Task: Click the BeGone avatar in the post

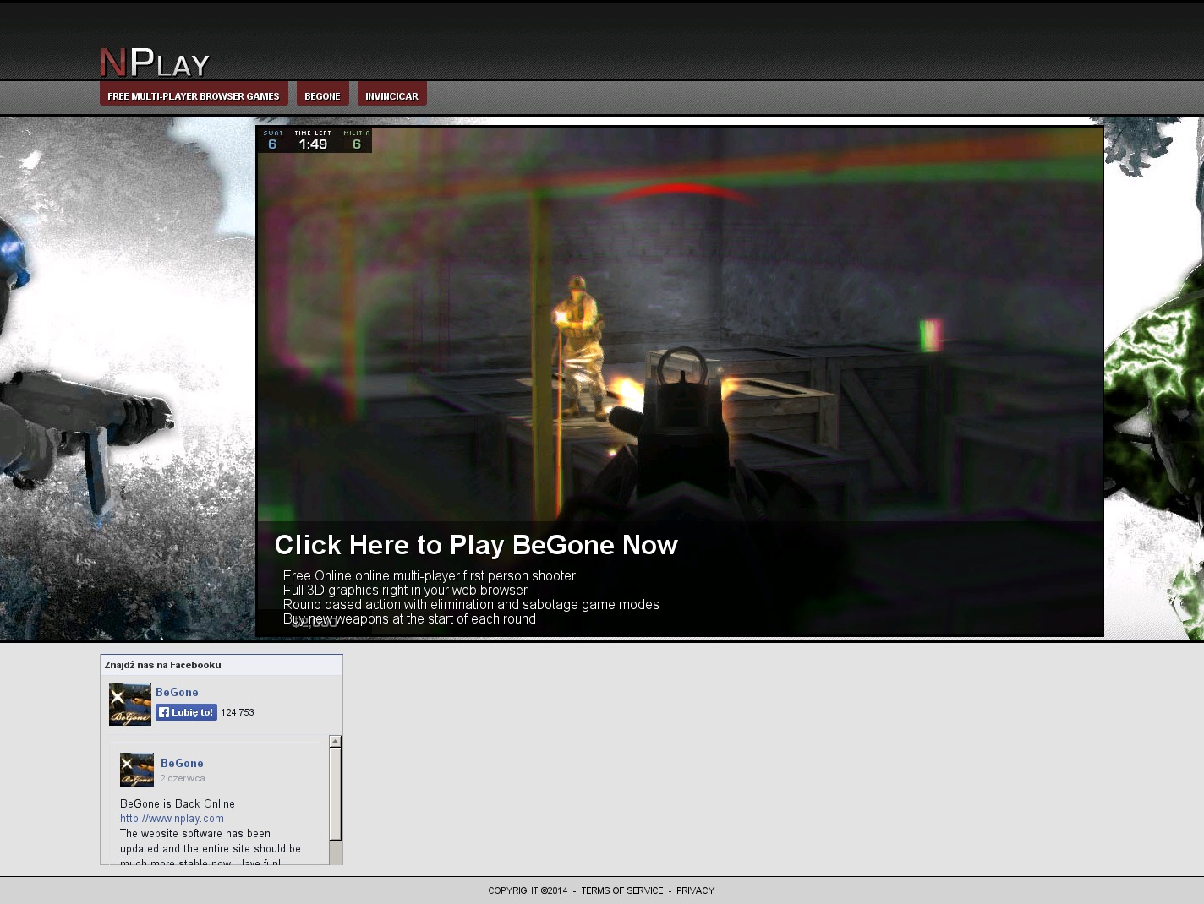Action: click(136, 770)
